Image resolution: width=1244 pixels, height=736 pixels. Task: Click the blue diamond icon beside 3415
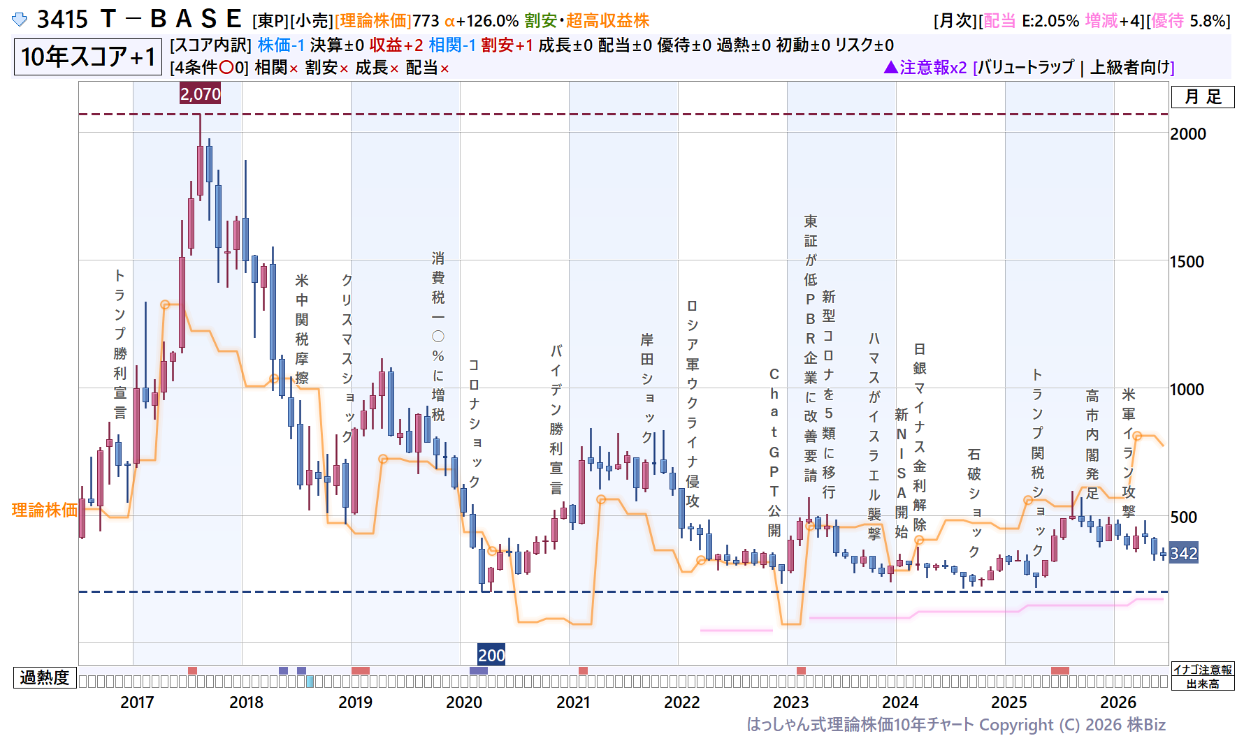[x=20, y=20]
